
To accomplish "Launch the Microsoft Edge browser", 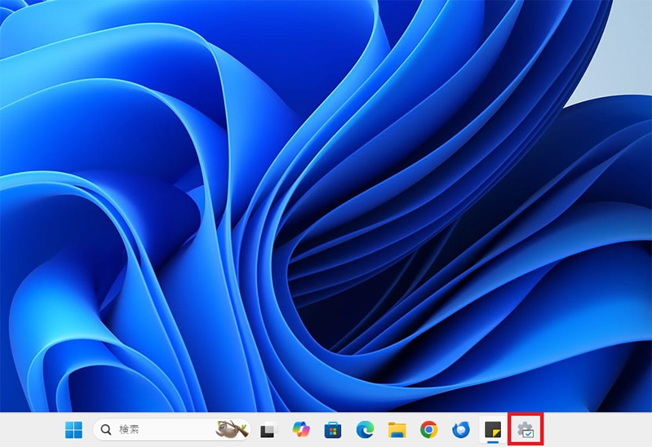I will click(x=365, y=430).
